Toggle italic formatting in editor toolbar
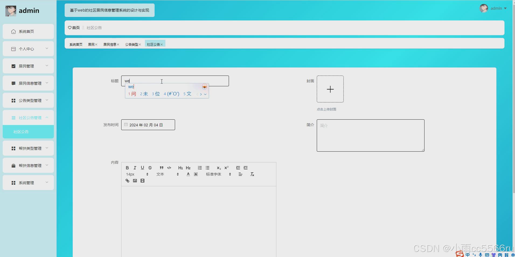 [135, 168]
